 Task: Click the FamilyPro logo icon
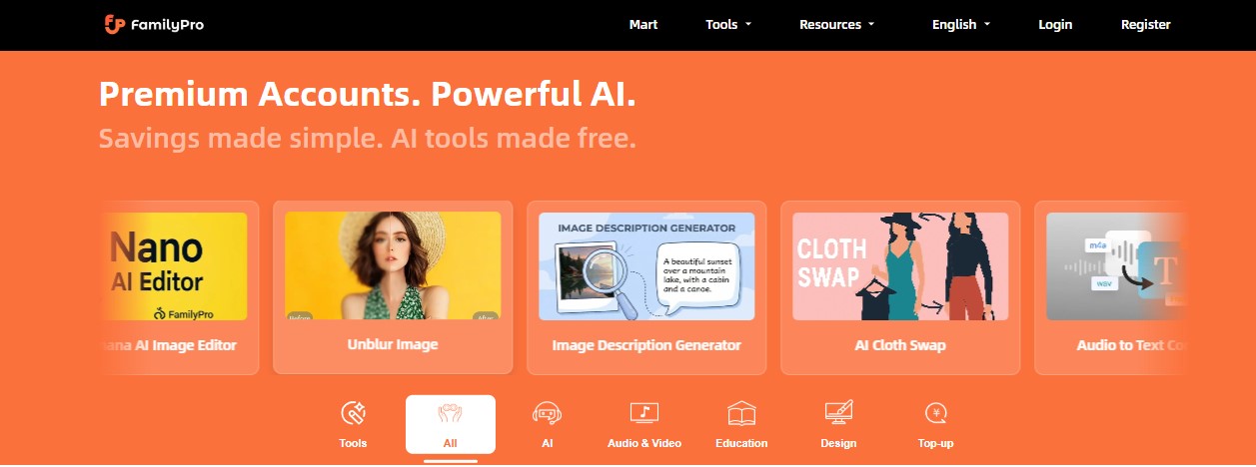pyautogui.click(x=114, y=24)
